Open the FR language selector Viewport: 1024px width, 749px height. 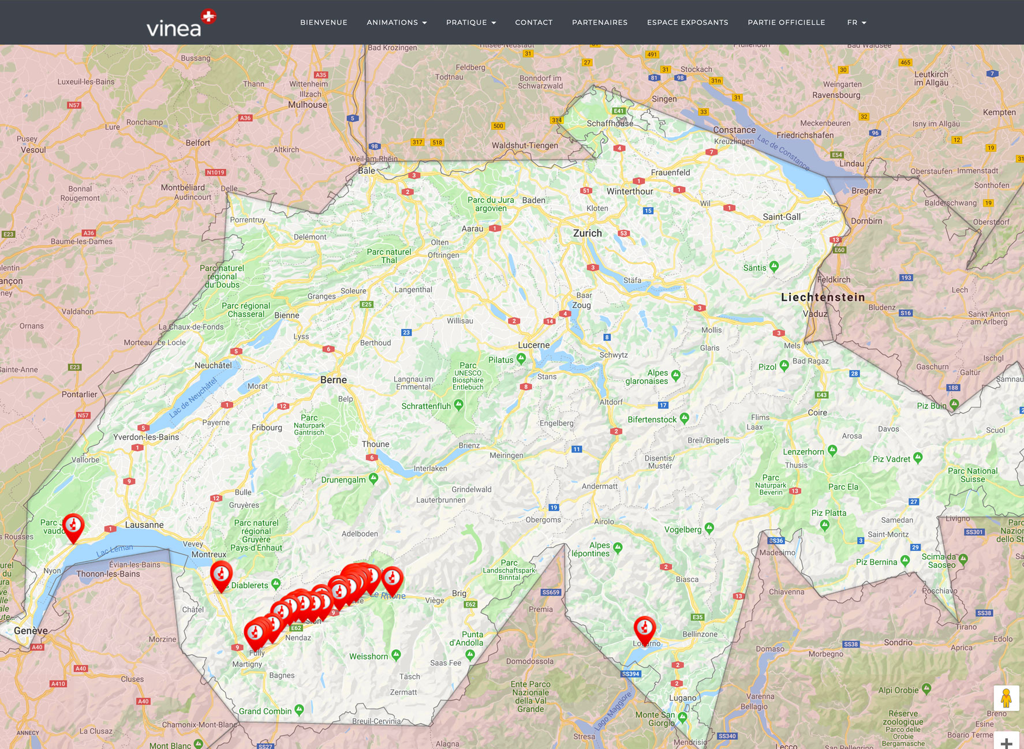click(857, 23)
